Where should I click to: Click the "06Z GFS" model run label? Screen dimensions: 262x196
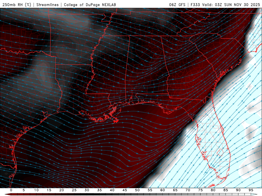click(177, 5)
